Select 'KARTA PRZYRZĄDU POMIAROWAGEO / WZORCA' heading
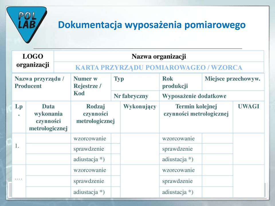Viewport: 275px width, 206px height. [x=159, y=68]
